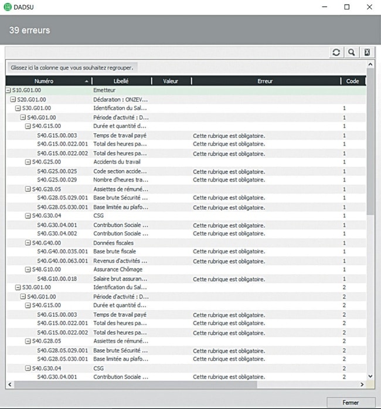This screenshot has width=381, height=409.
Task: Click the 'Revenus d'activités ...' label cell
Action: coord(120,261)
